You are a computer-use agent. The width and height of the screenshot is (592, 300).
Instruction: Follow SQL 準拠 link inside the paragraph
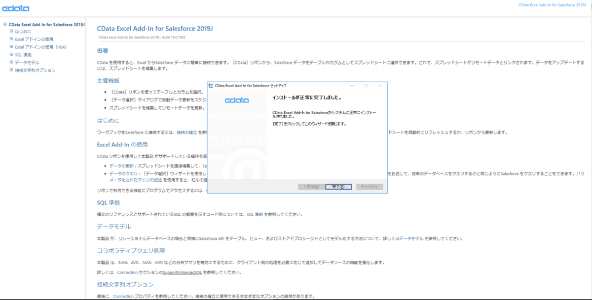coord(255,214)
